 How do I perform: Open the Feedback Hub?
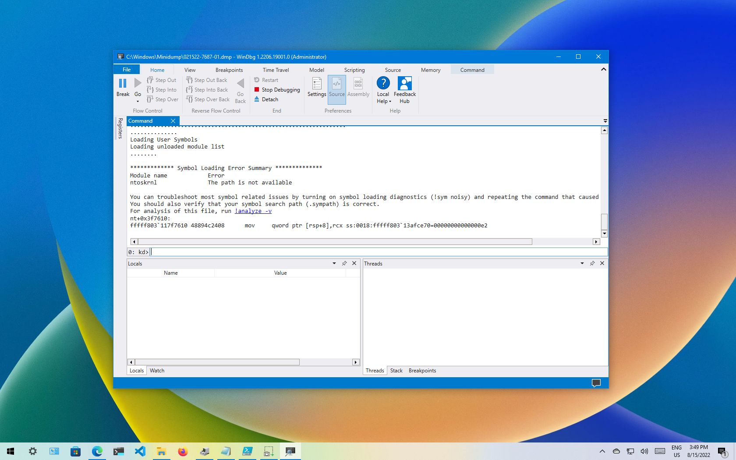point(404,87)
